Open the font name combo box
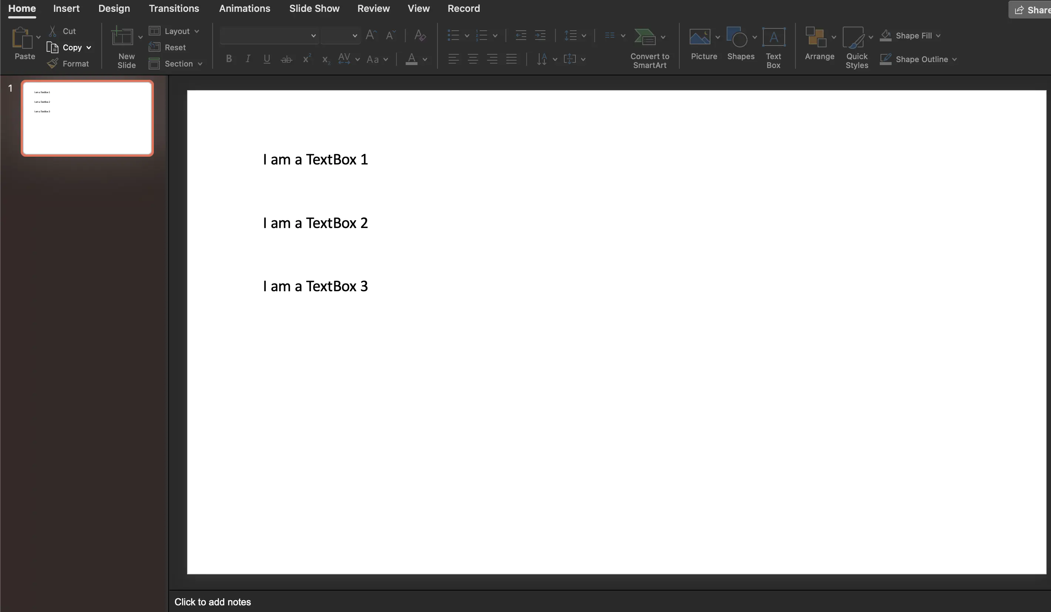 269,36
